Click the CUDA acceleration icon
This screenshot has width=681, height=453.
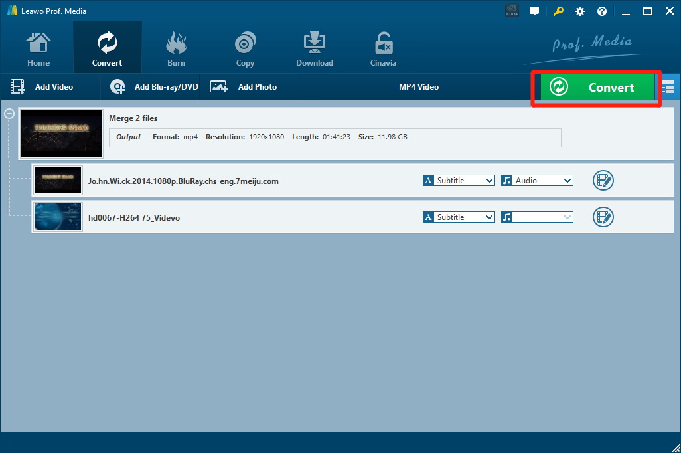pyautogui.click(x=512, y=11)
